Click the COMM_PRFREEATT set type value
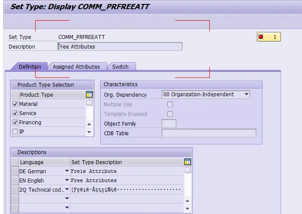Viewport: 302px width, 214px height. click(82, 37)
